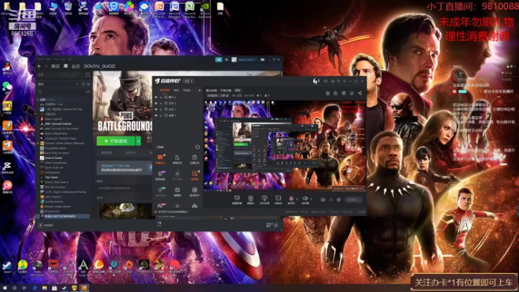
Task: Switch to second scene tab in streaming app
Action: [x=176, y=90]
